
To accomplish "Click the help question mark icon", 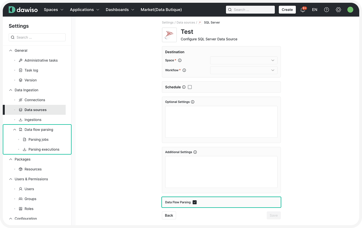I will pos(326,10).
